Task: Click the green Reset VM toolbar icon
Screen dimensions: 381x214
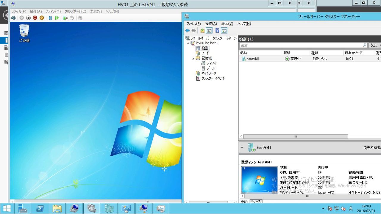Action: [57, 18]
